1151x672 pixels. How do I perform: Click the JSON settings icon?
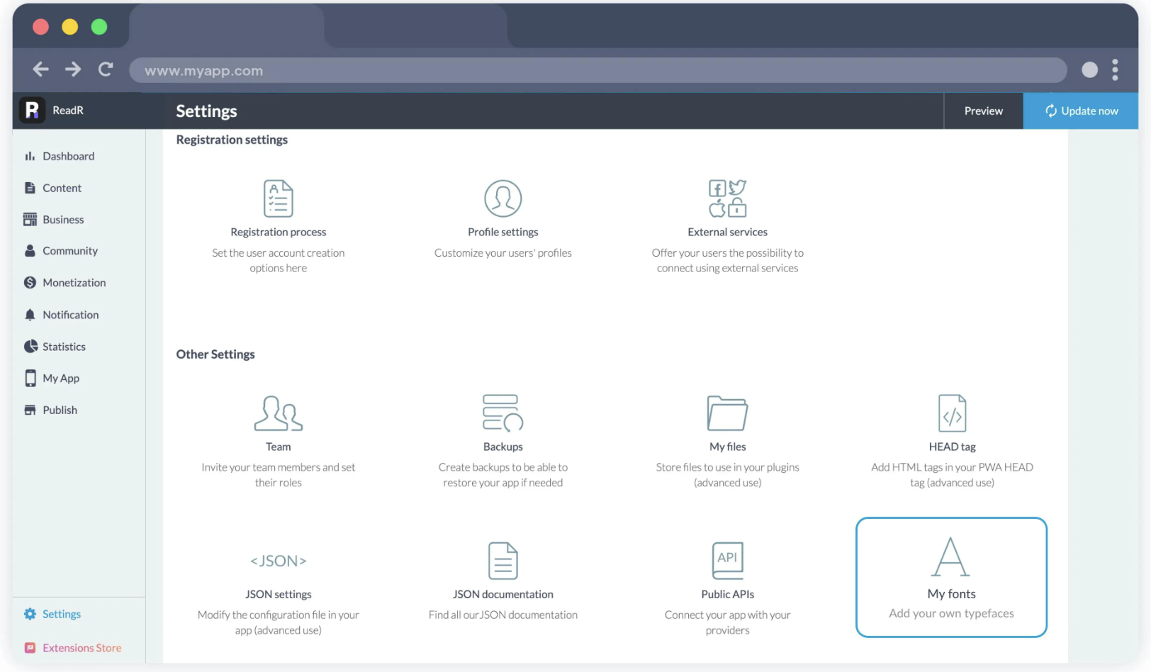tap(278, 561)
